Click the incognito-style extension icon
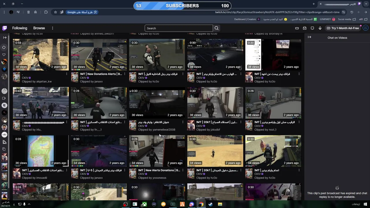Screen dimensions: 370x208 pyautogui.click(x=35, y=12)
